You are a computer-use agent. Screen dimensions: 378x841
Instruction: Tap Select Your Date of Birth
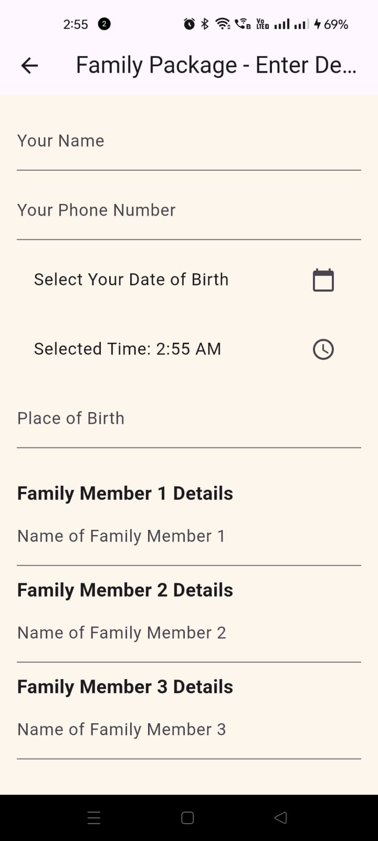tap(131, 280)
